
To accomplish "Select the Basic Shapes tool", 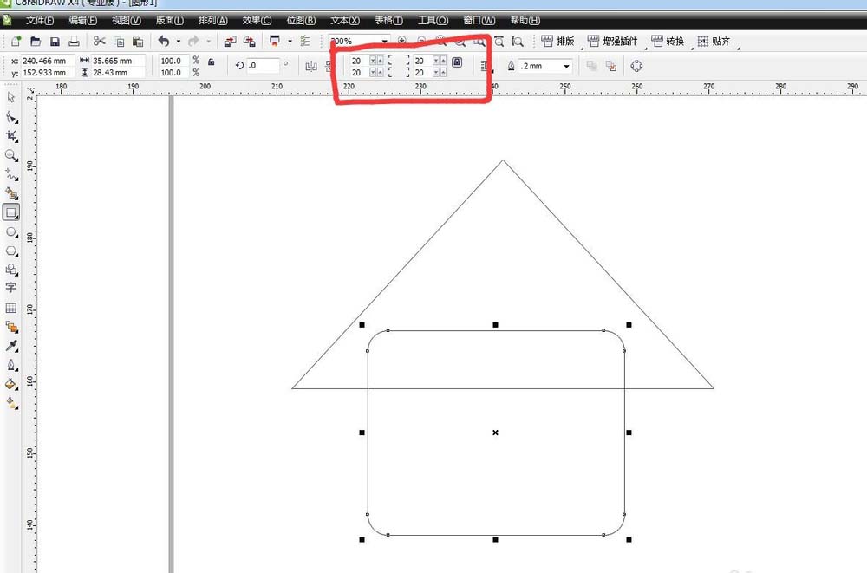I will (x=11, y=270).
